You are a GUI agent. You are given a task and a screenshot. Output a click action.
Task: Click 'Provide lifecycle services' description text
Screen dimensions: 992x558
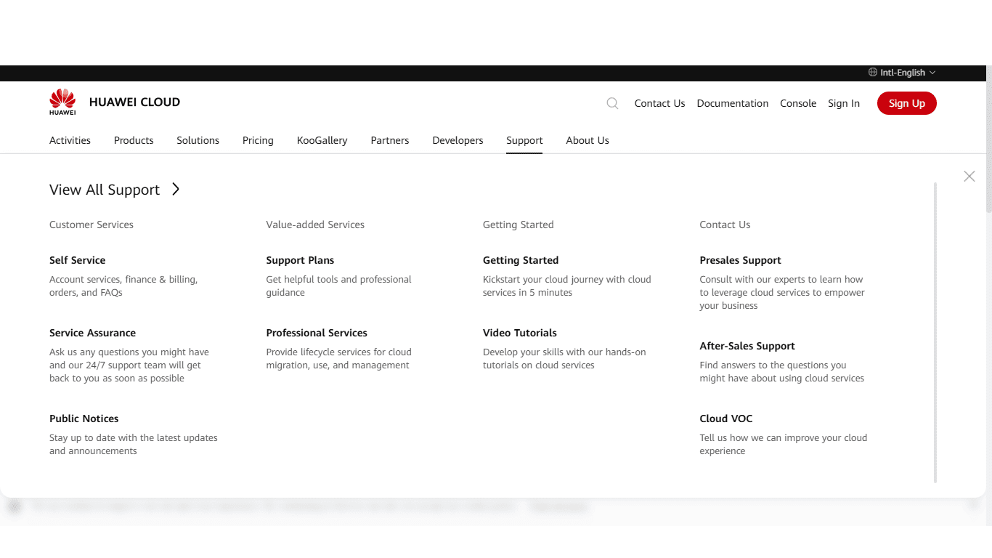point(338,358)
